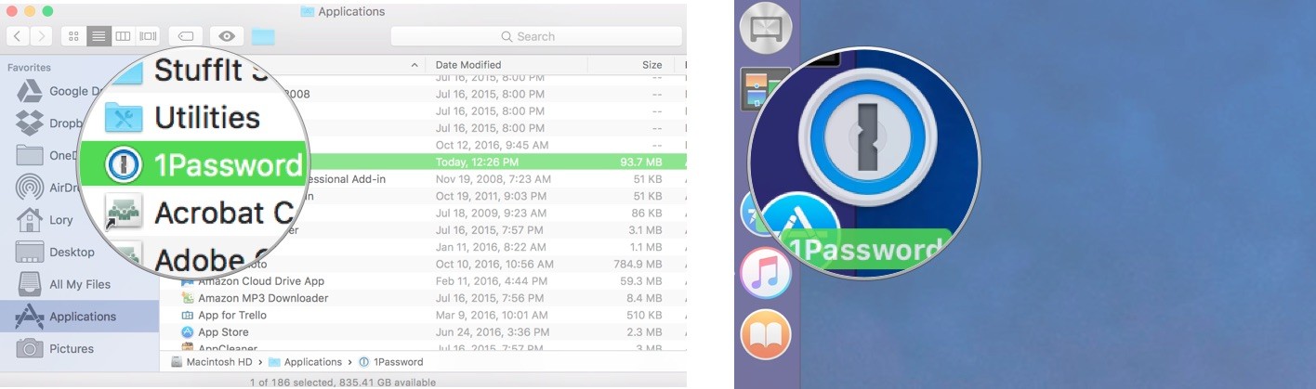Select All My Files in sidebar

(x=80, y=284)
